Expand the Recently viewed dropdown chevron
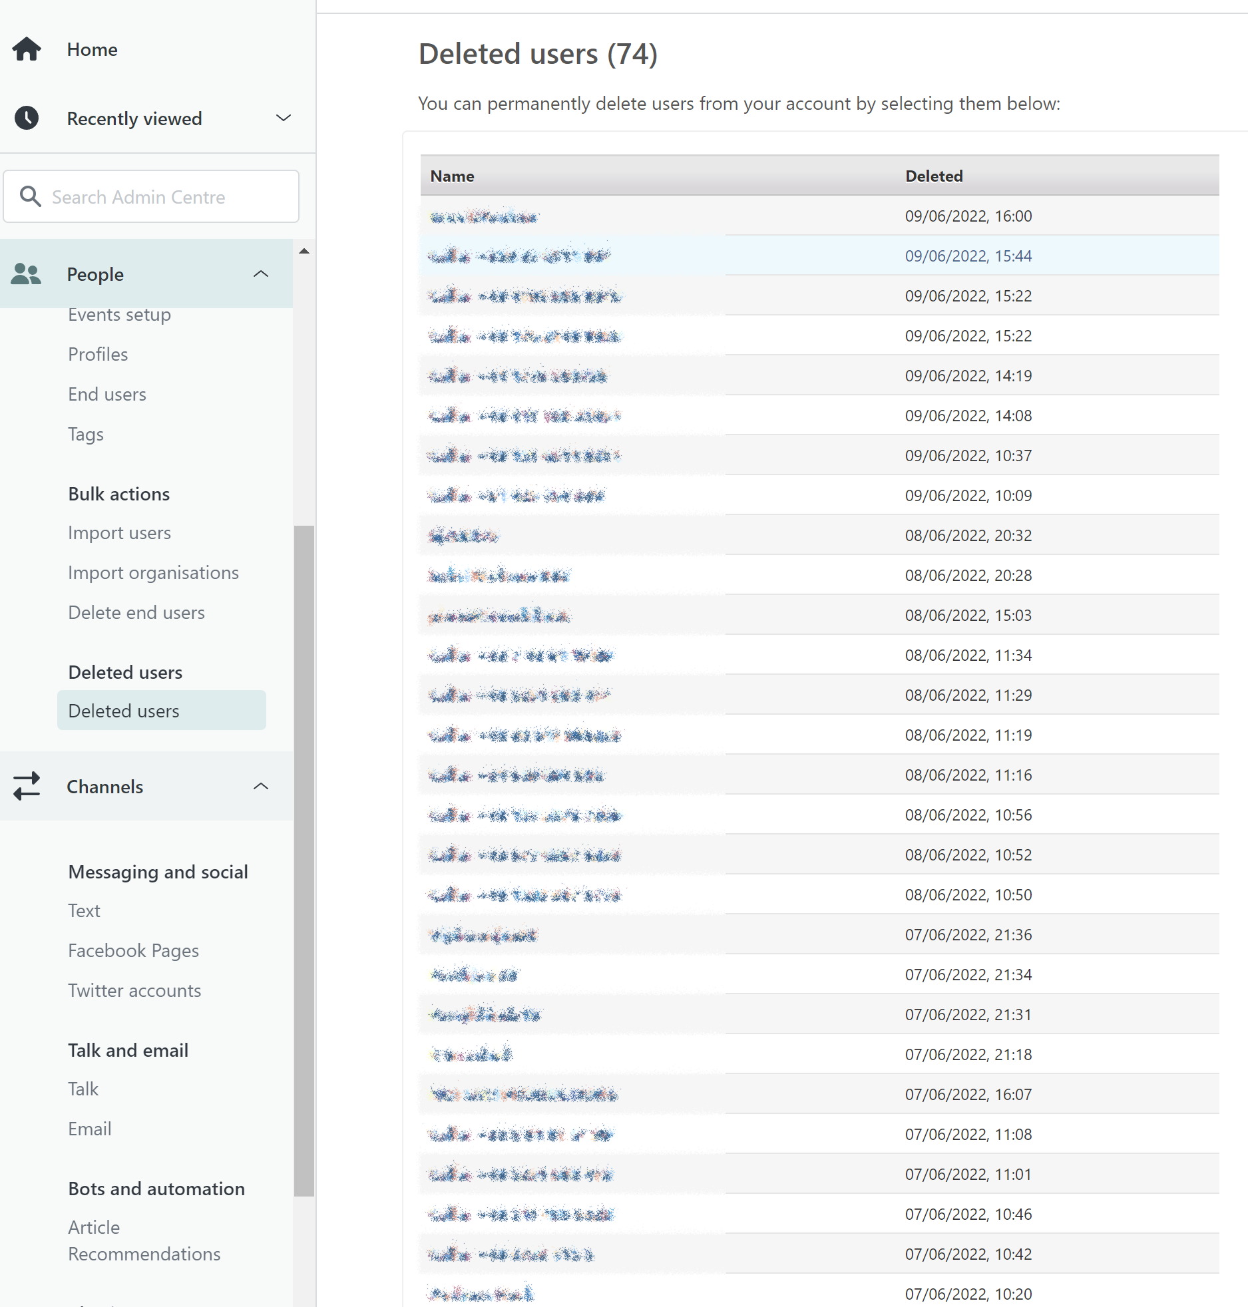 [x=284, y=118]
